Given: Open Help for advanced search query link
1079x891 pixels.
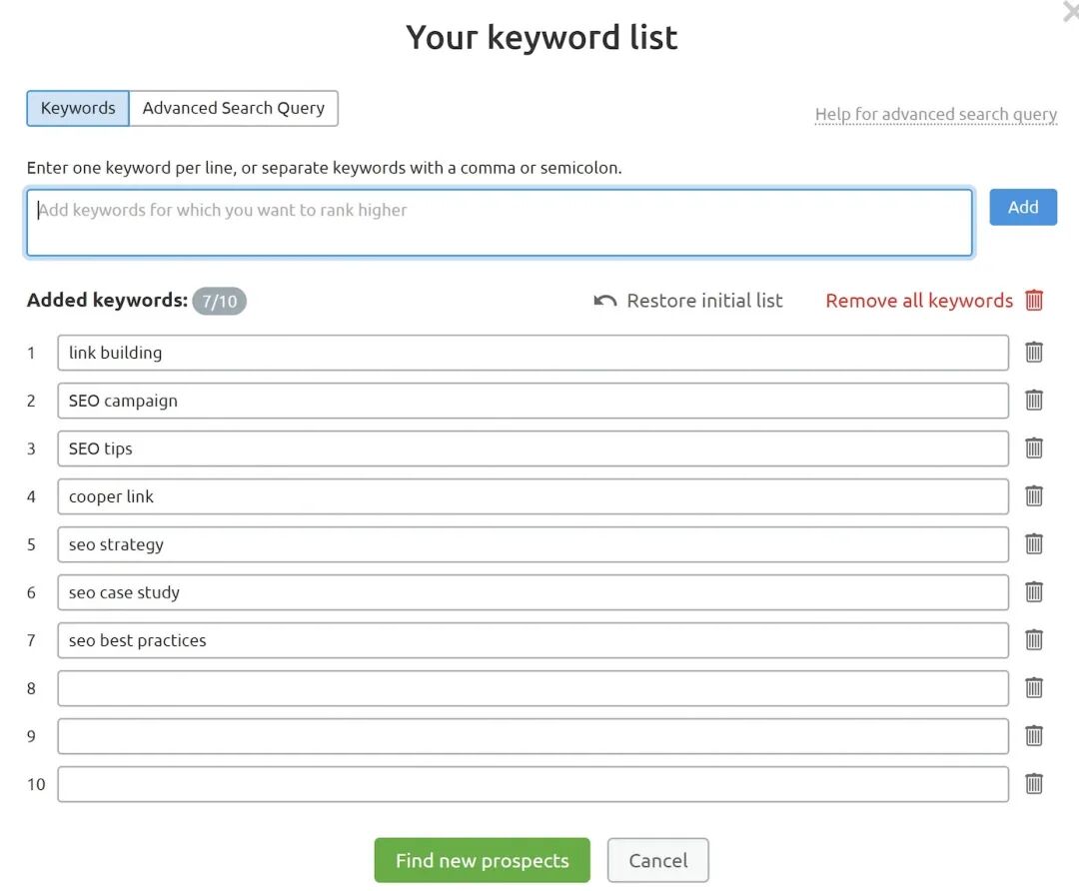Looking at the screenshot, I should [935, 115].
